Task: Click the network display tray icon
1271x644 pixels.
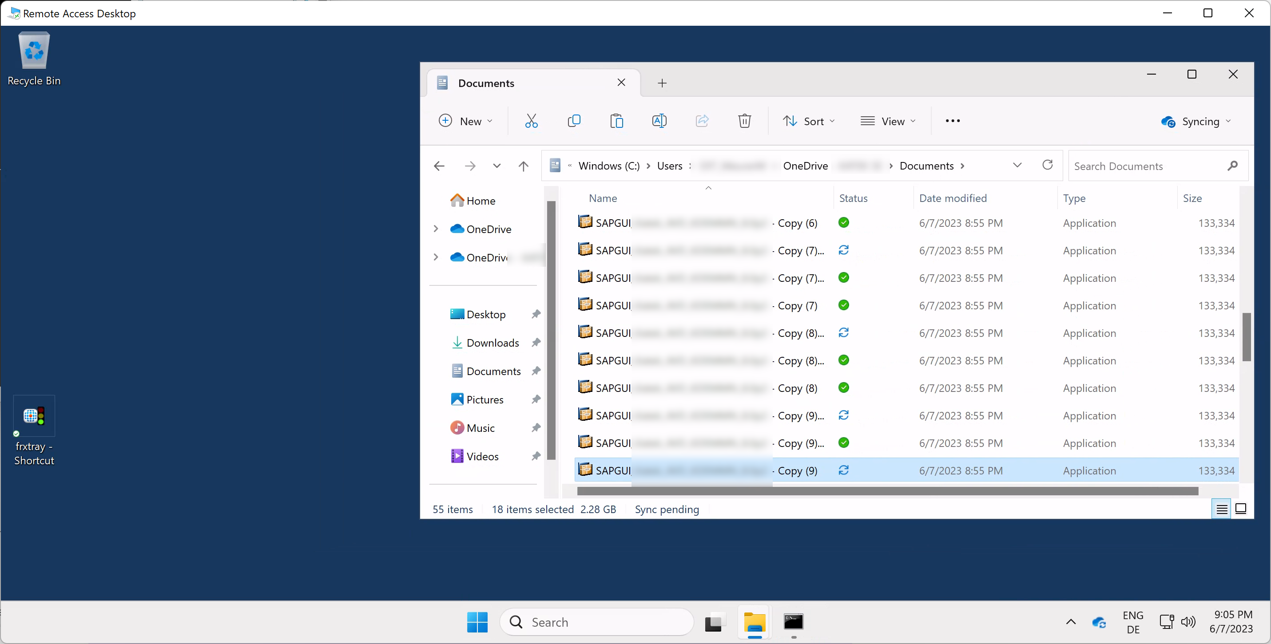Action: point(1166,622)
